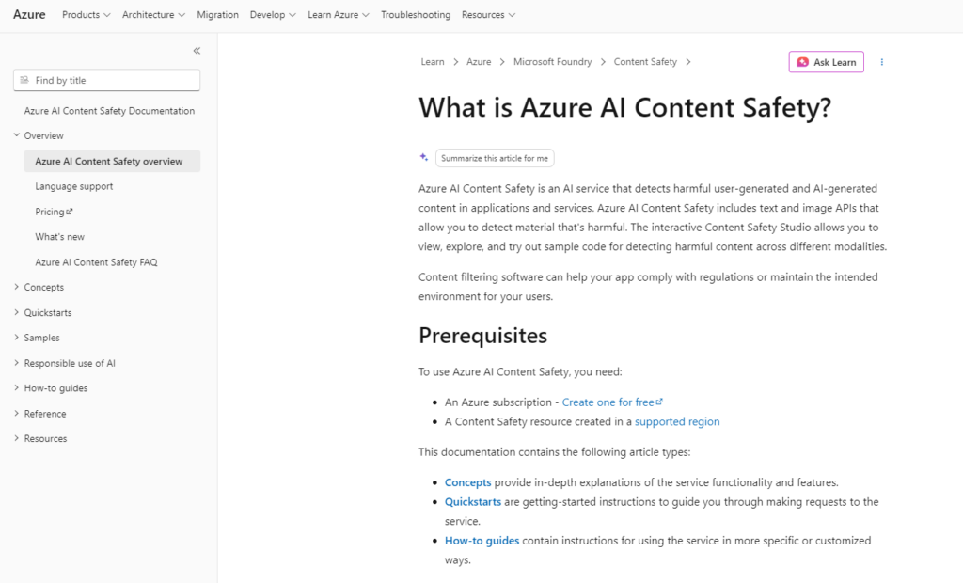Expand the Resources section in sidebar tree
This screenshot has height=583, width=963.
pyautogui.click(x=17, y=438)
